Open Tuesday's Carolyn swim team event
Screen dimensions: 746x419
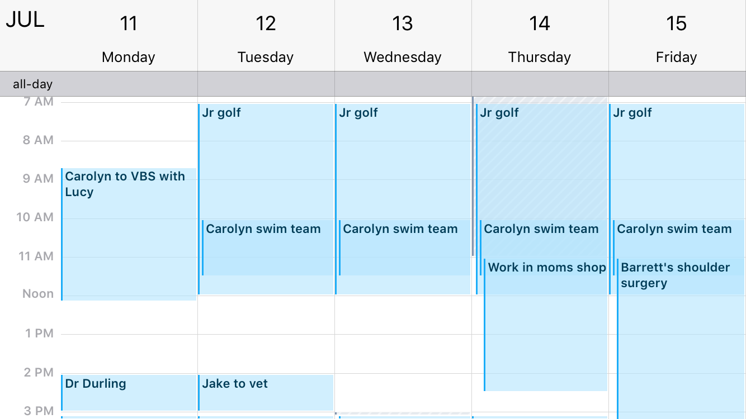pos(267,247)
